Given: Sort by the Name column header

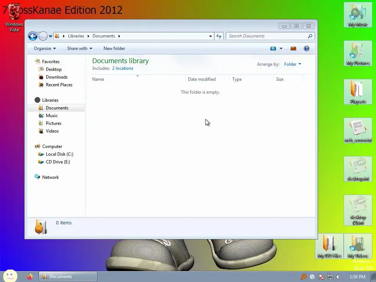Looking at the screenshot, I should pos(138,79).
